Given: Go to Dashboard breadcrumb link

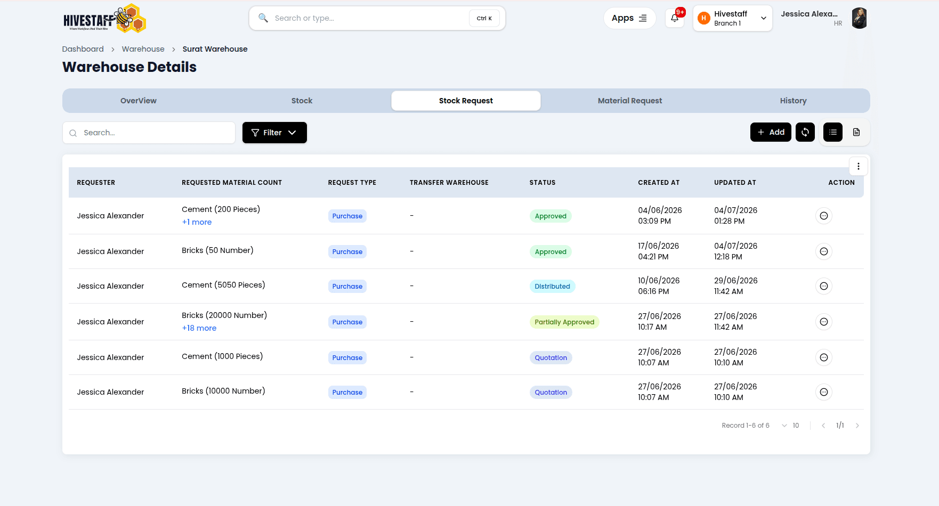Looking at the screenshot, I should (x=83, y=49).
